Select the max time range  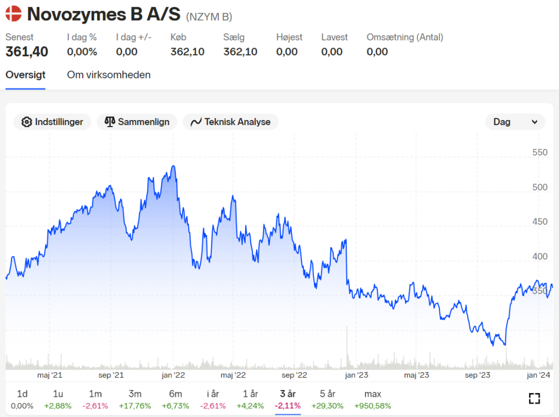click(372, 399)
